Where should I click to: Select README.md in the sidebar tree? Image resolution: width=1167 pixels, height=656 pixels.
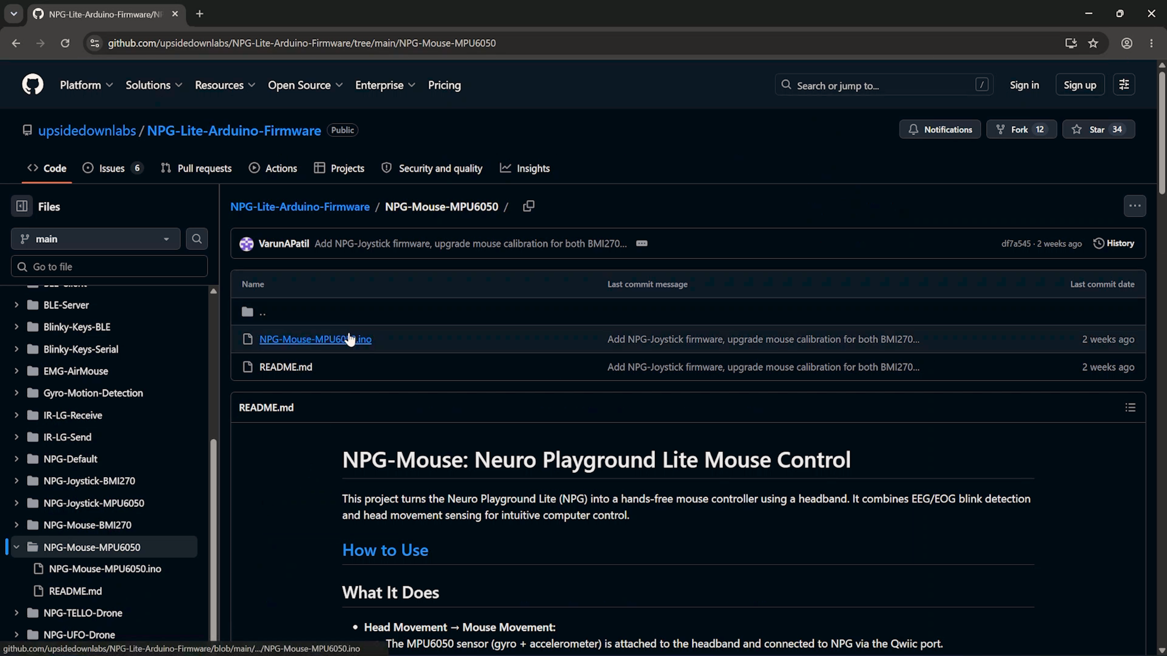pyautogui.click(x=75, y=591)
